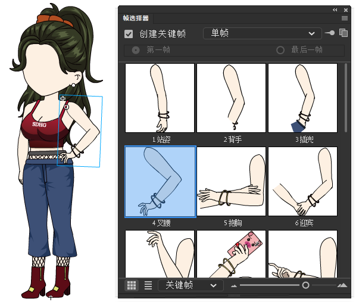Switch to grid thumbnail view

click(132, 285)
